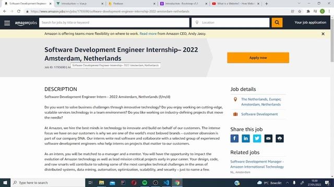The width and height of the screenshot is (334, 187).
Task: Open Chrome three-dot menu
Action: 329,11
